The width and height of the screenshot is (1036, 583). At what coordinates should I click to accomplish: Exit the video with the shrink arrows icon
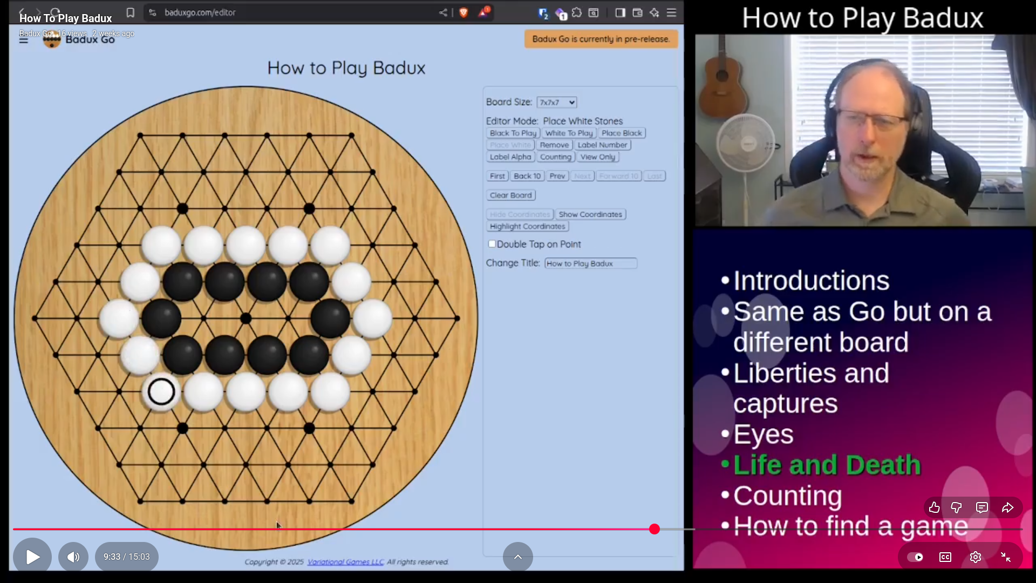tap(1006, 557)
